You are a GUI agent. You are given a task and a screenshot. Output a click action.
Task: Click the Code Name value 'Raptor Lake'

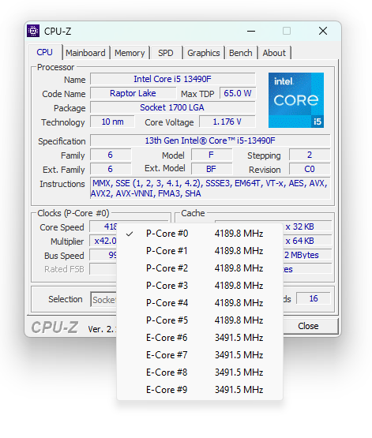[x=133, y=93]
